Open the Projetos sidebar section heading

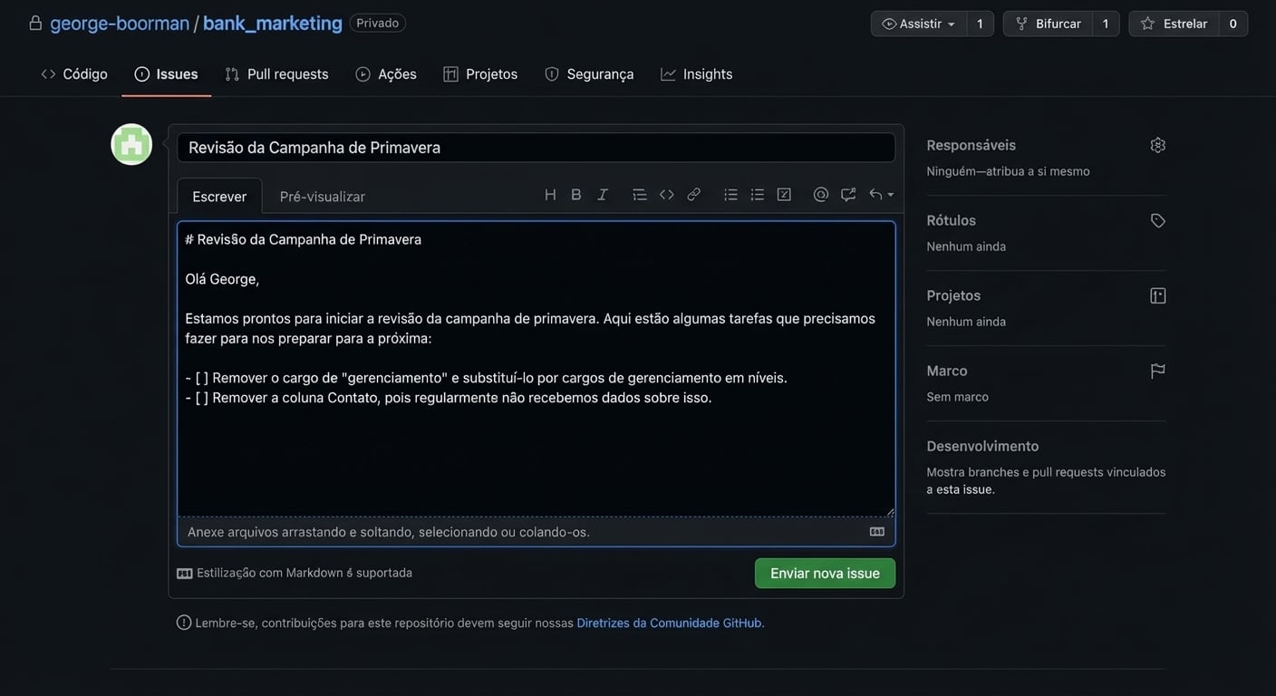coord(953,295)
